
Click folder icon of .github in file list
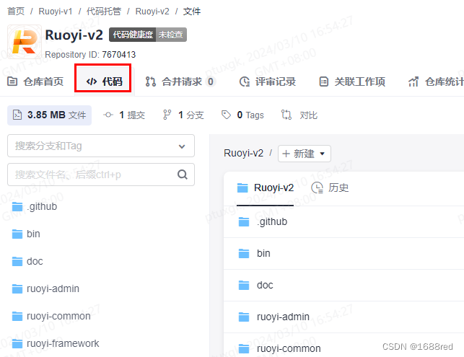click(244, 222)
